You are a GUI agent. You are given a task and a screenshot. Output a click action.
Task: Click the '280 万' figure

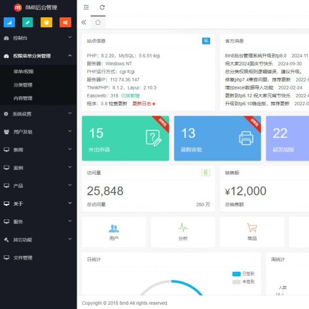tap(203, 205)
